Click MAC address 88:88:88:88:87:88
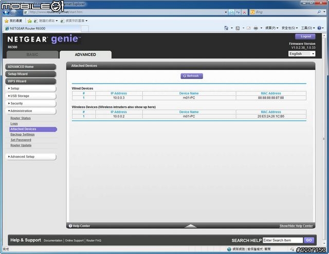 pos(271,98)
